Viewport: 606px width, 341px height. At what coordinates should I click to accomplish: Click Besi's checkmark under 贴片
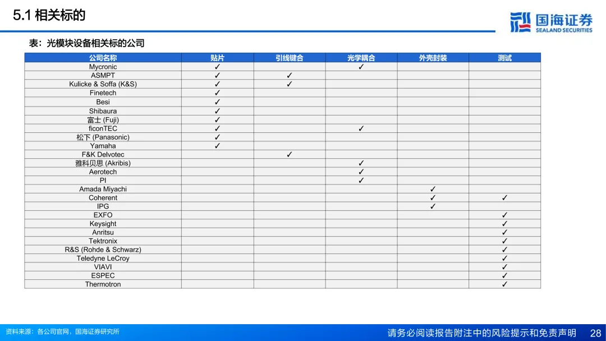(x=217, y=102)
